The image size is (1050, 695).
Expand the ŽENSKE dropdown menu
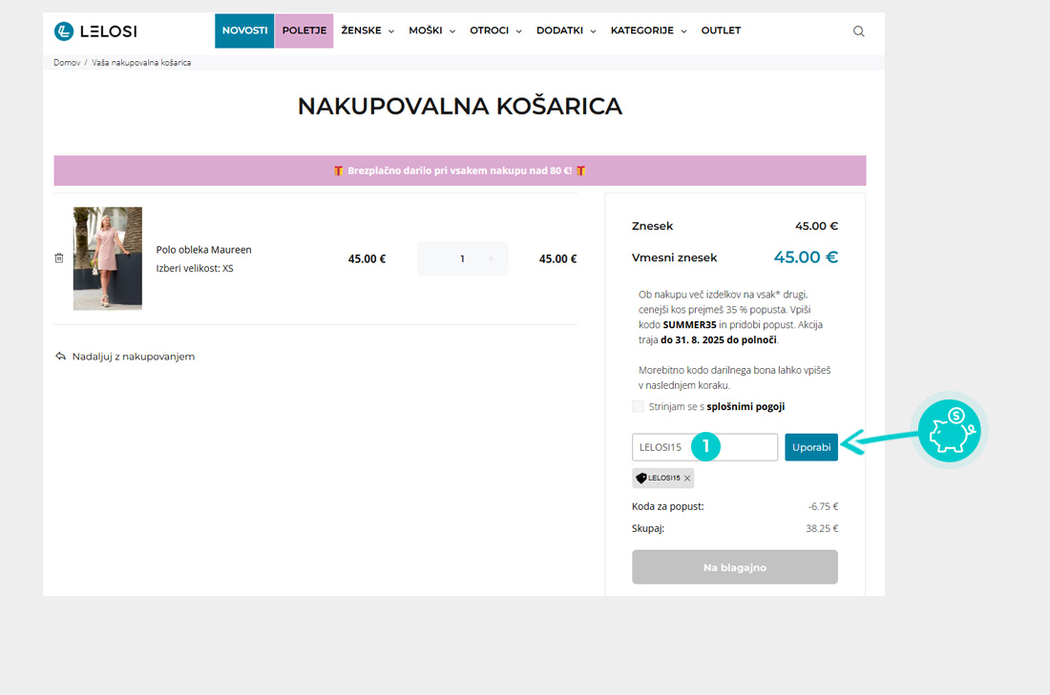click(367, 31)
